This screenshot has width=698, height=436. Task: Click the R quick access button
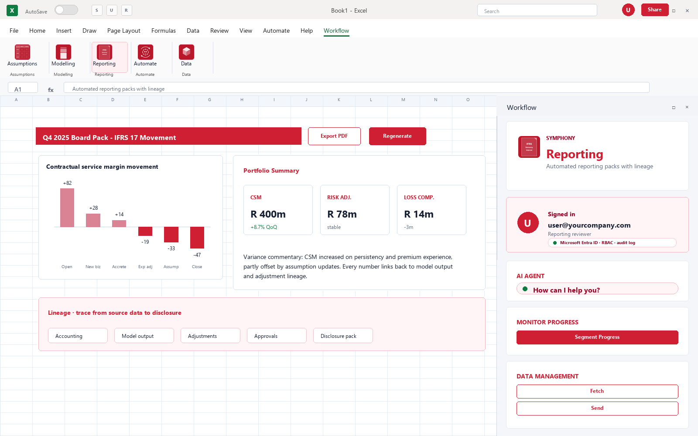(x=127, y=10)
